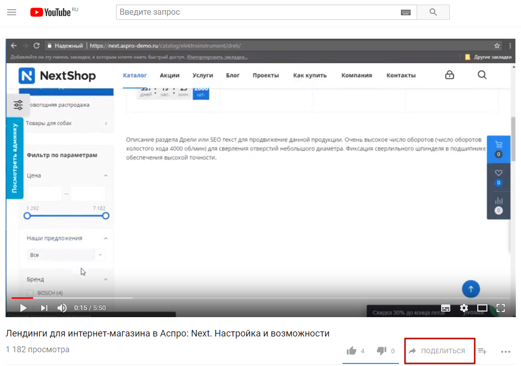The width and height of the screenshot is (521, 366).
Task: Click the 'Фильтр по параметрам' heading
Action: (62, 155)
